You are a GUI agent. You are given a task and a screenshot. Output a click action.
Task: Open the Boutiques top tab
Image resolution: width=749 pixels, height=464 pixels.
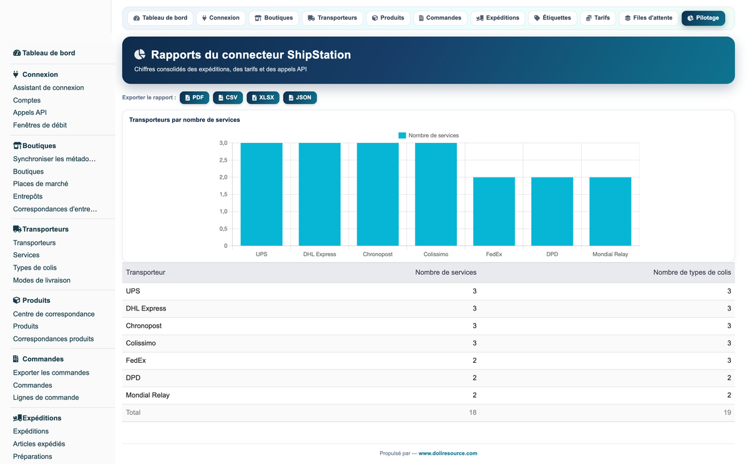tap(274, 18)
